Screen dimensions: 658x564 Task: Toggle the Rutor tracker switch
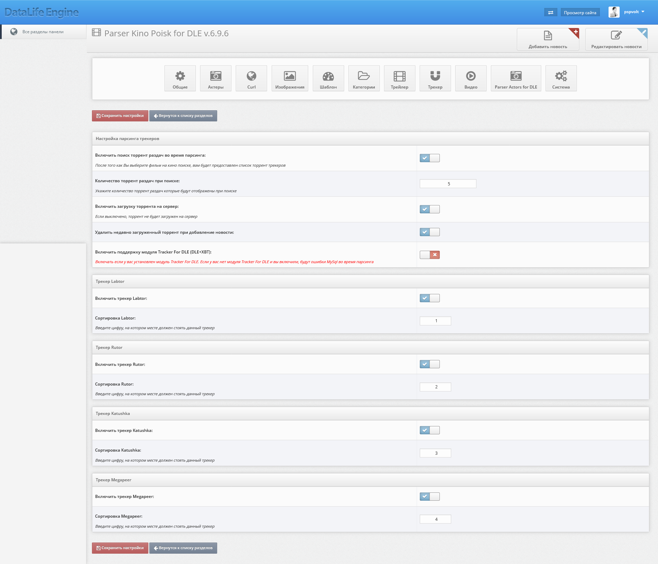point(429,364)
